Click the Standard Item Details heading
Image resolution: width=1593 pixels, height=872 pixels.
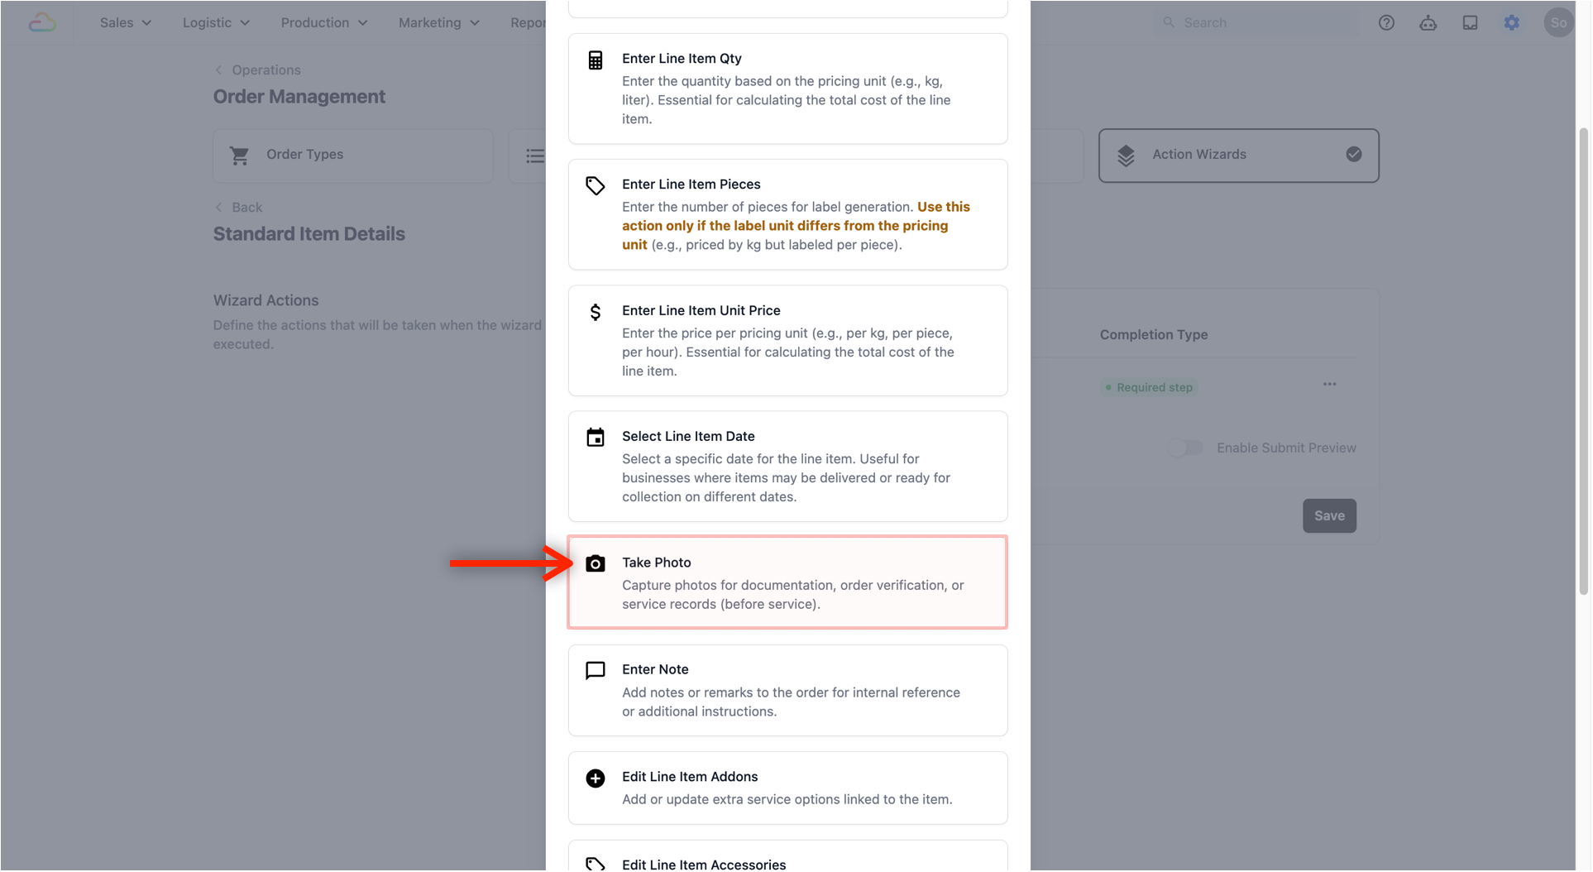309,234
